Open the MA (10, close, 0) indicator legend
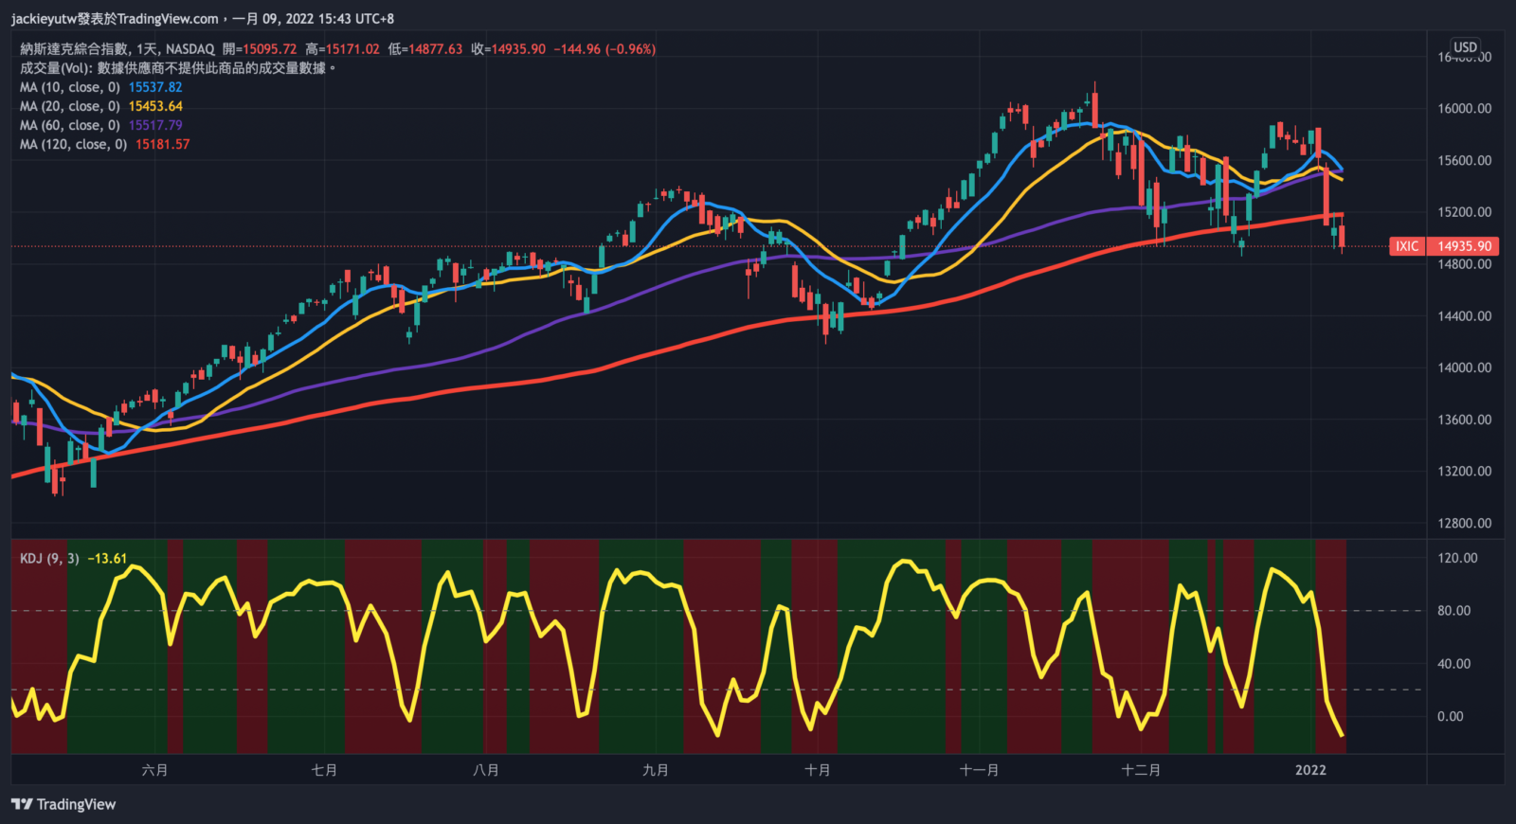This screenshot has height=824, width=1516. 69,87
